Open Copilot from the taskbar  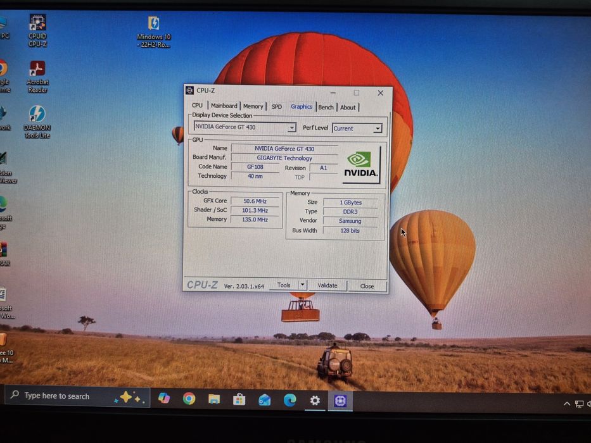[164, 398]
